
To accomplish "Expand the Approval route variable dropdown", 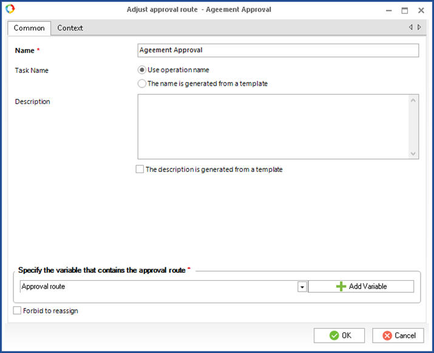I will click(x=302, y=287).
